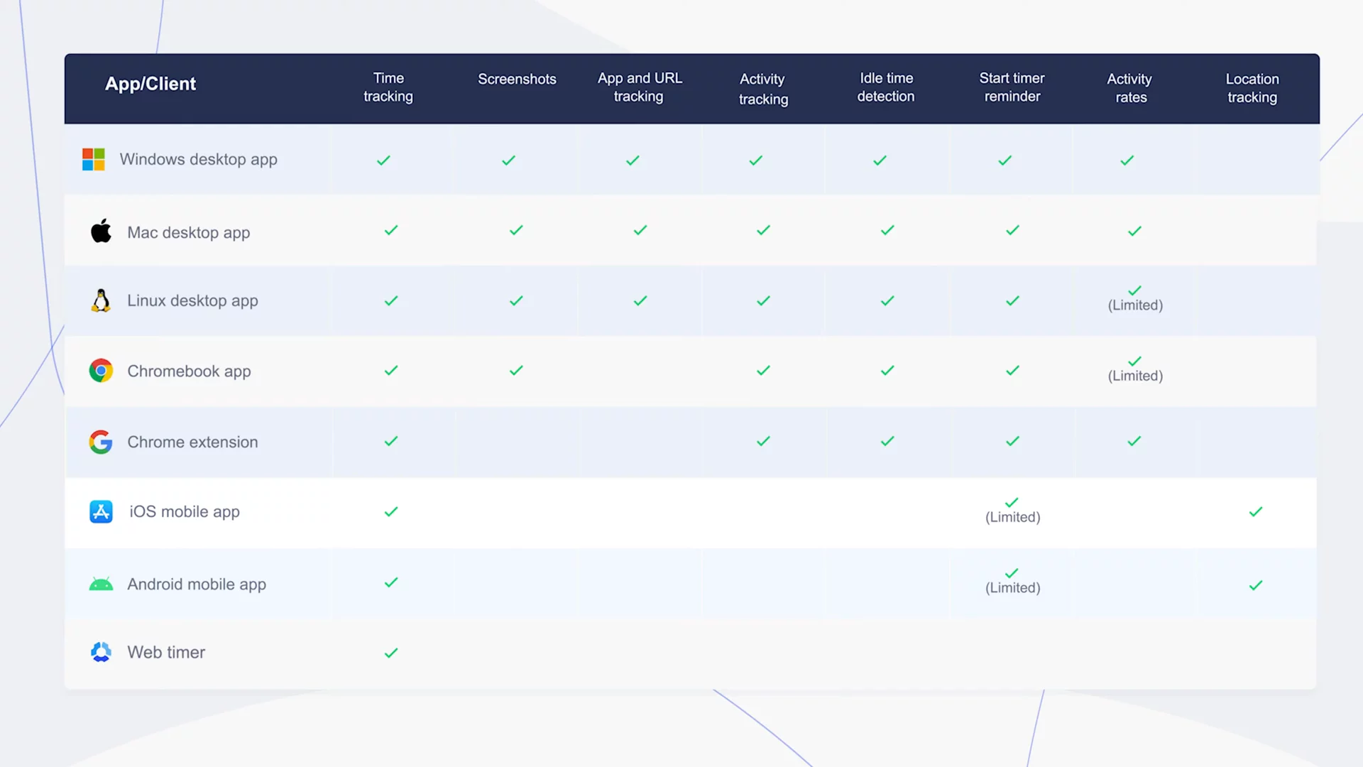Click iOS Start timer reminder Limited text
Screen dimensions: 1363x767
click(1012, 518)
